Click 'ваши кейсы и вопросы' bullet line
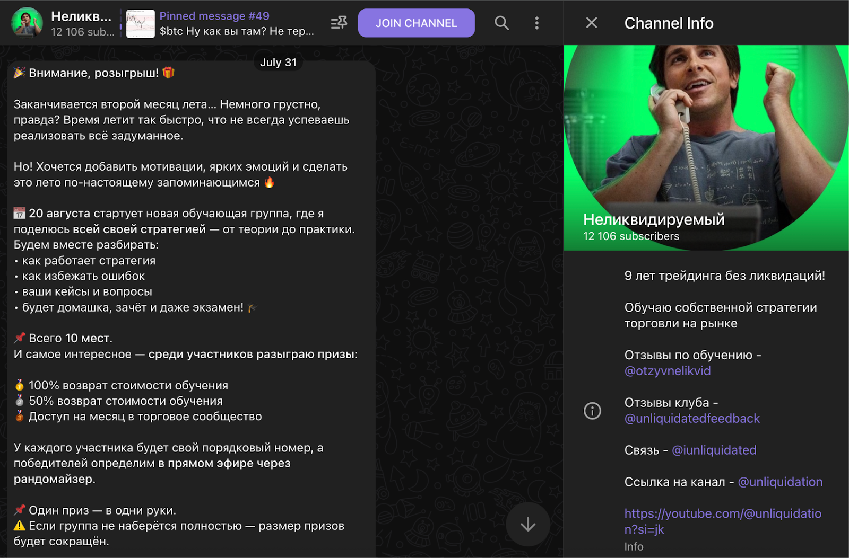849x558 pixels. tap(83, 291)
